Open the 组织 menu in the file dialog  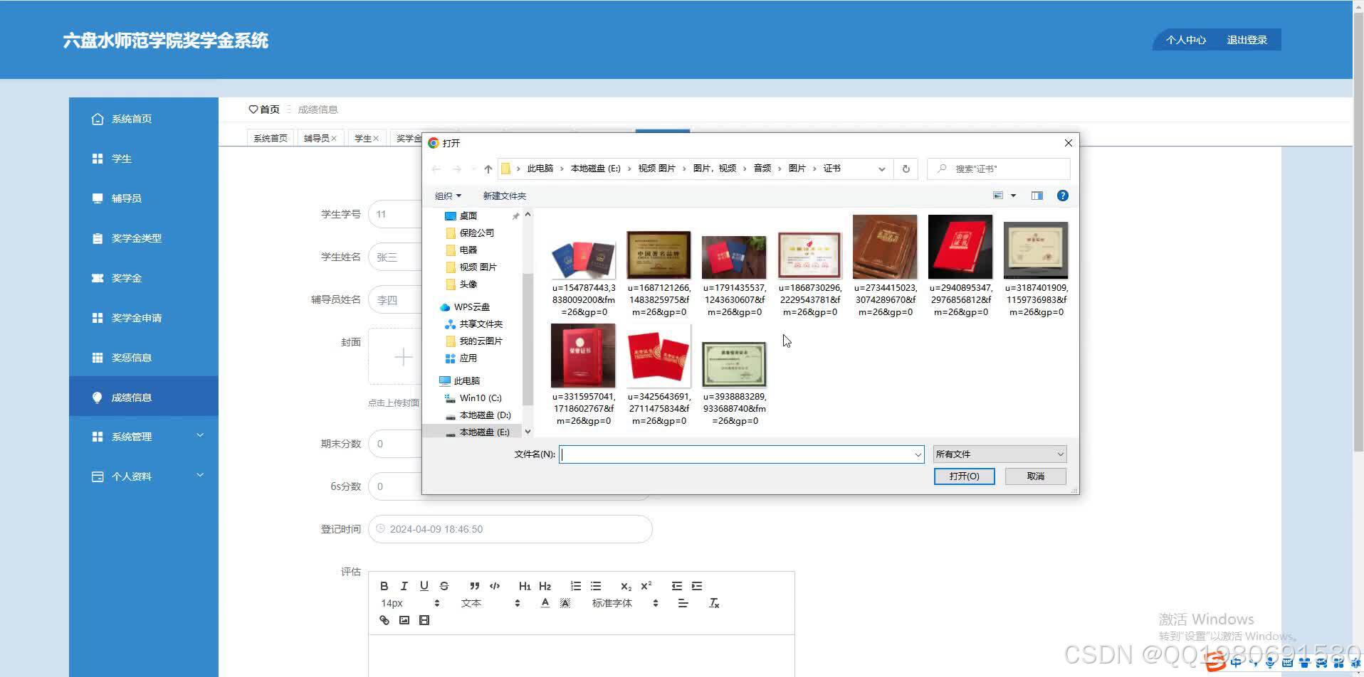coord(448,196)
